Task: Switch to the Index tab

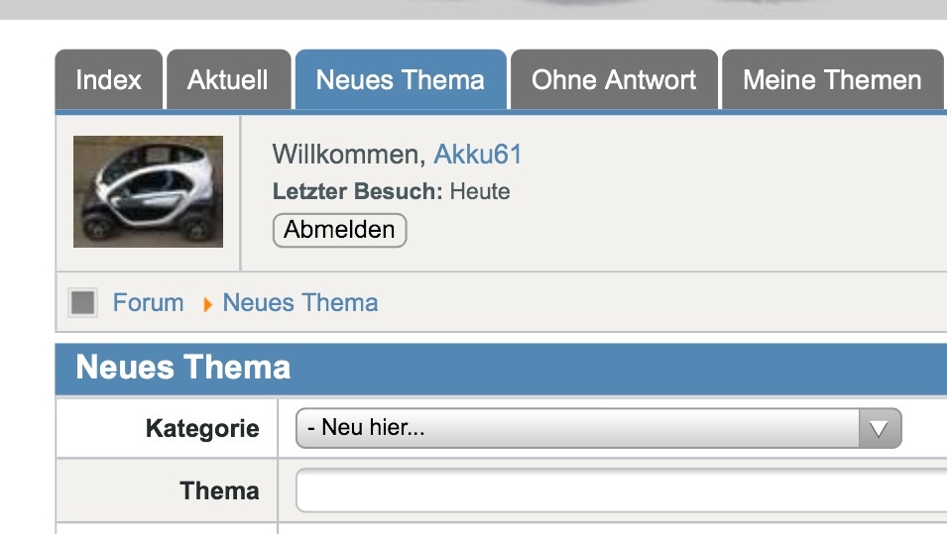Action: coord(108,80)
